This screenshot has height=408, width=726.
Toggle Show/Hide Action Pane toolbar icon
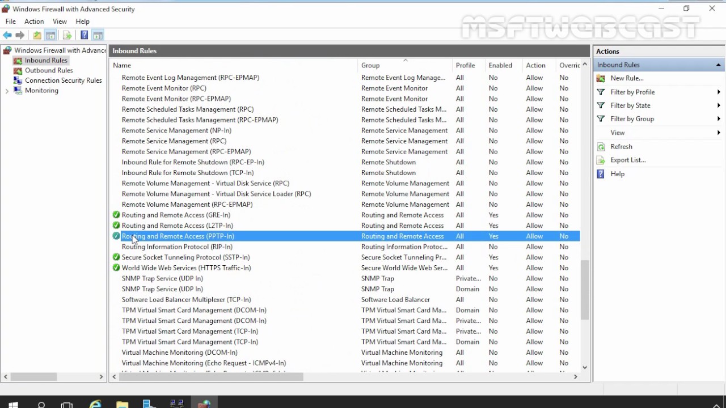pyautogui.click(x=98, y=35)
